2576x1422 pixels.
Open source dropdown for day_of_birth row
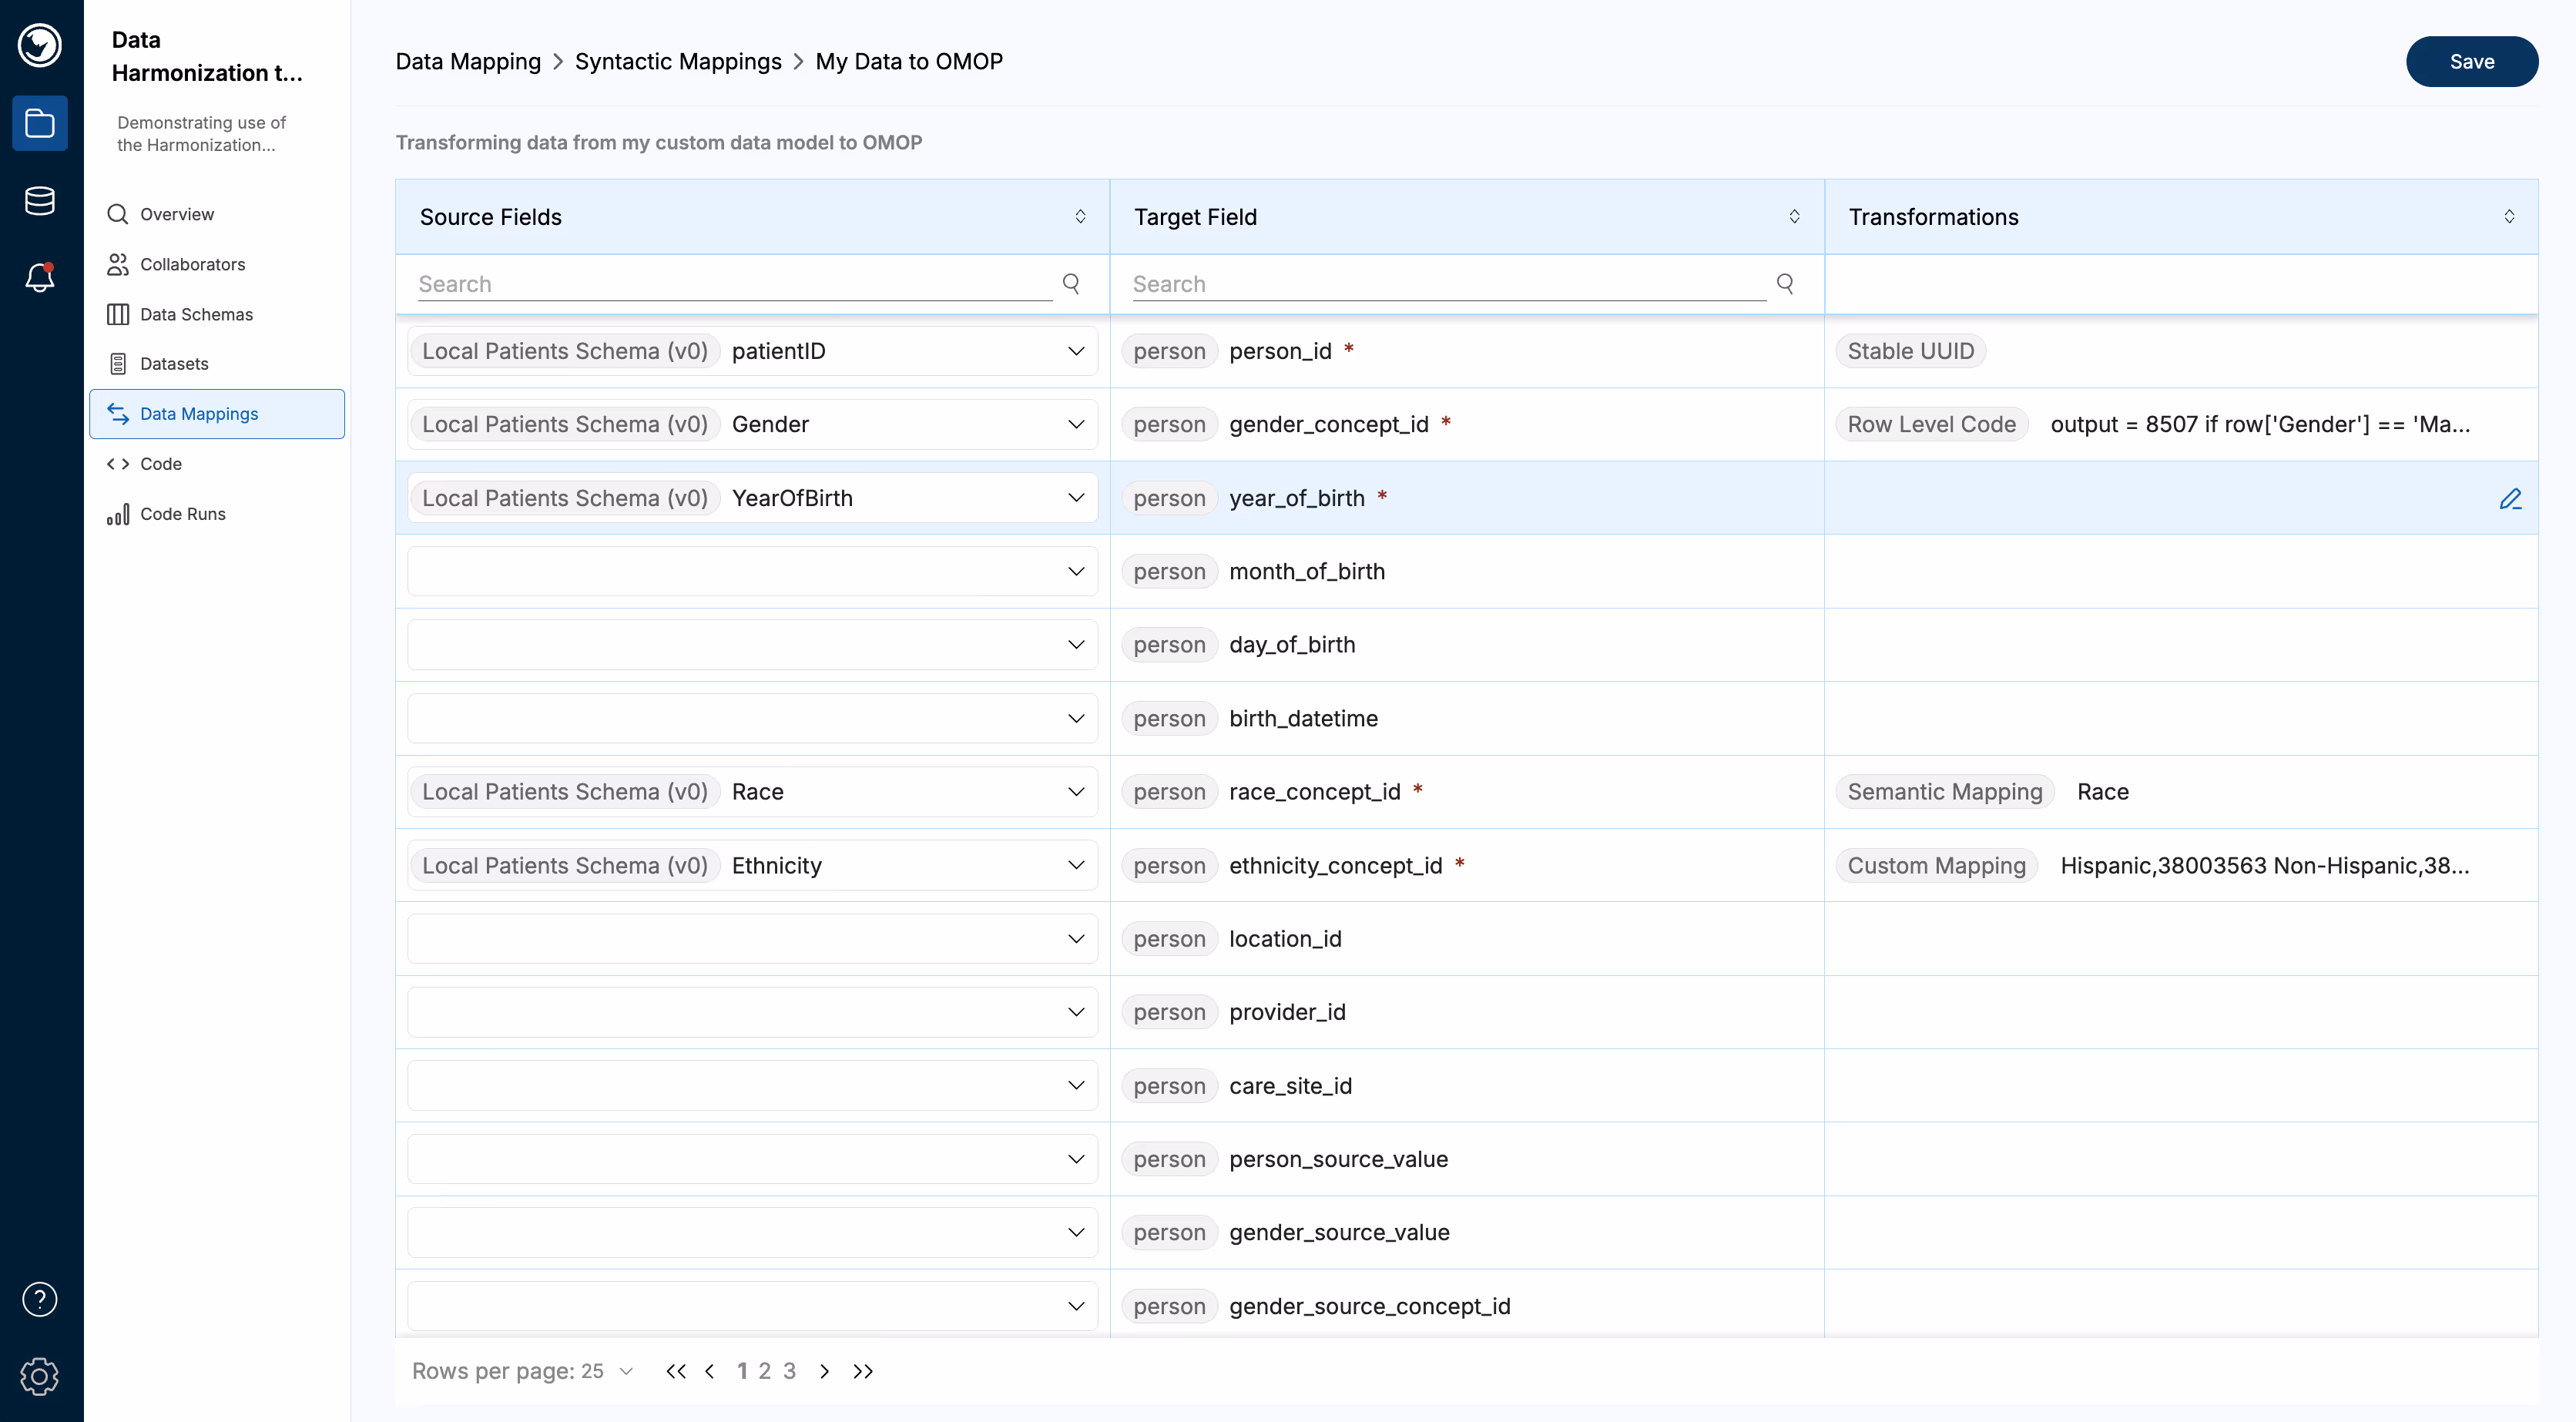(x=752, y=645)
